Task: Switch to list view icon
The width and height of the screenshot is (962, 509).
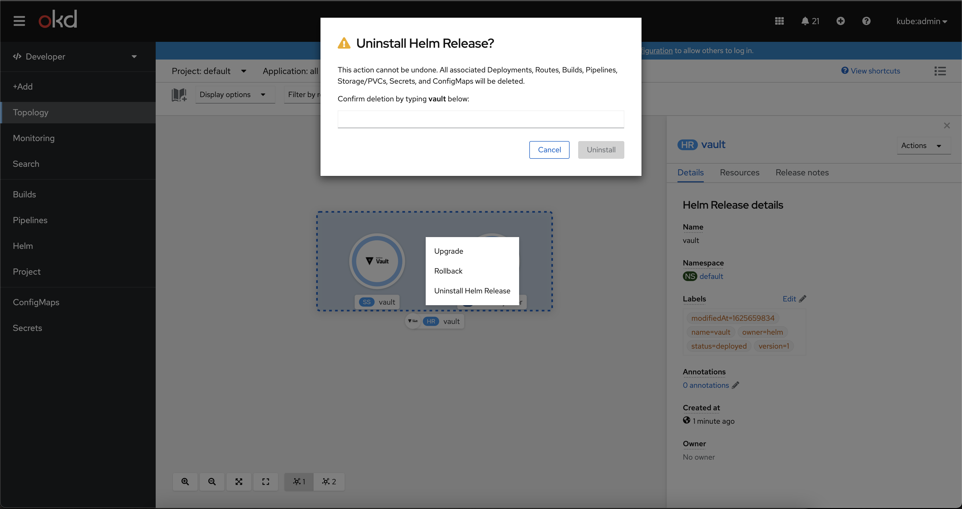Action: point(940,71)
